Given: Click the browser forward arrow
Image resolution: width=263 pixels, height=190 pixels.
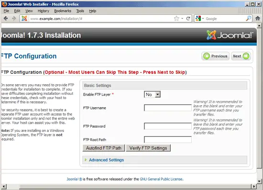Looking at the screenshot, I should tap(14, 19).
